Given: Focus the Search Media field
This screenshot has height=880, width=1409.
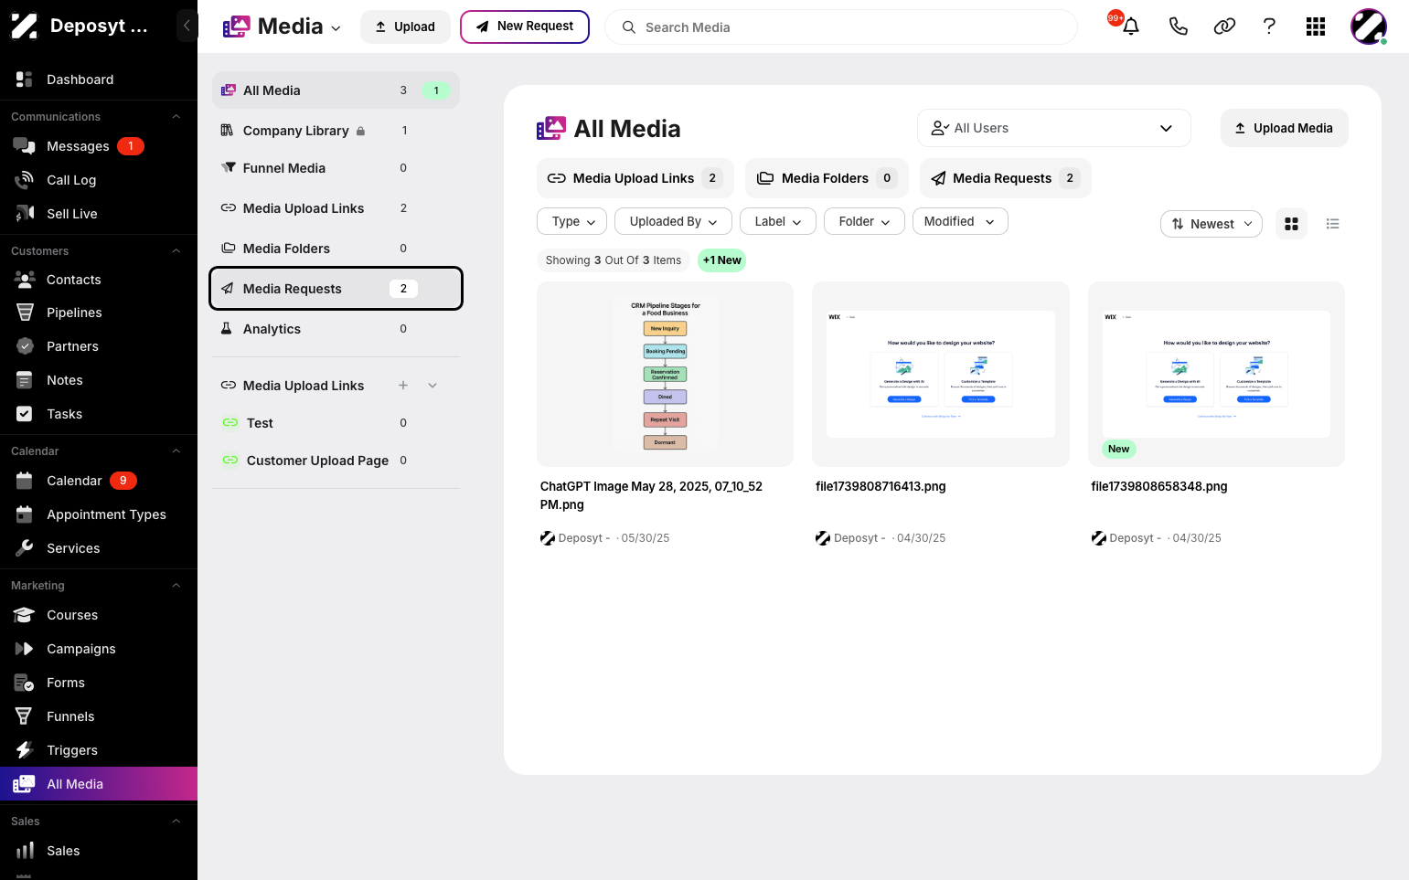Looking at the screenshot, I should (841, 27).
